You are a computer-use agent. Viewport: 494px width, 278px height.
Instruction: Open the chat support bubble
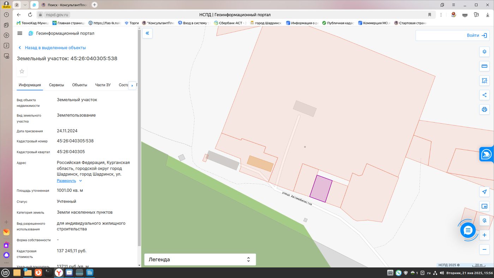[468, 230]
